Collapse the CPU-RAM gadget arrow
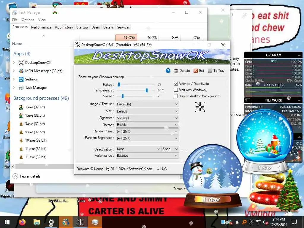This screenshot has height=228, width=304. pos(299,55)
